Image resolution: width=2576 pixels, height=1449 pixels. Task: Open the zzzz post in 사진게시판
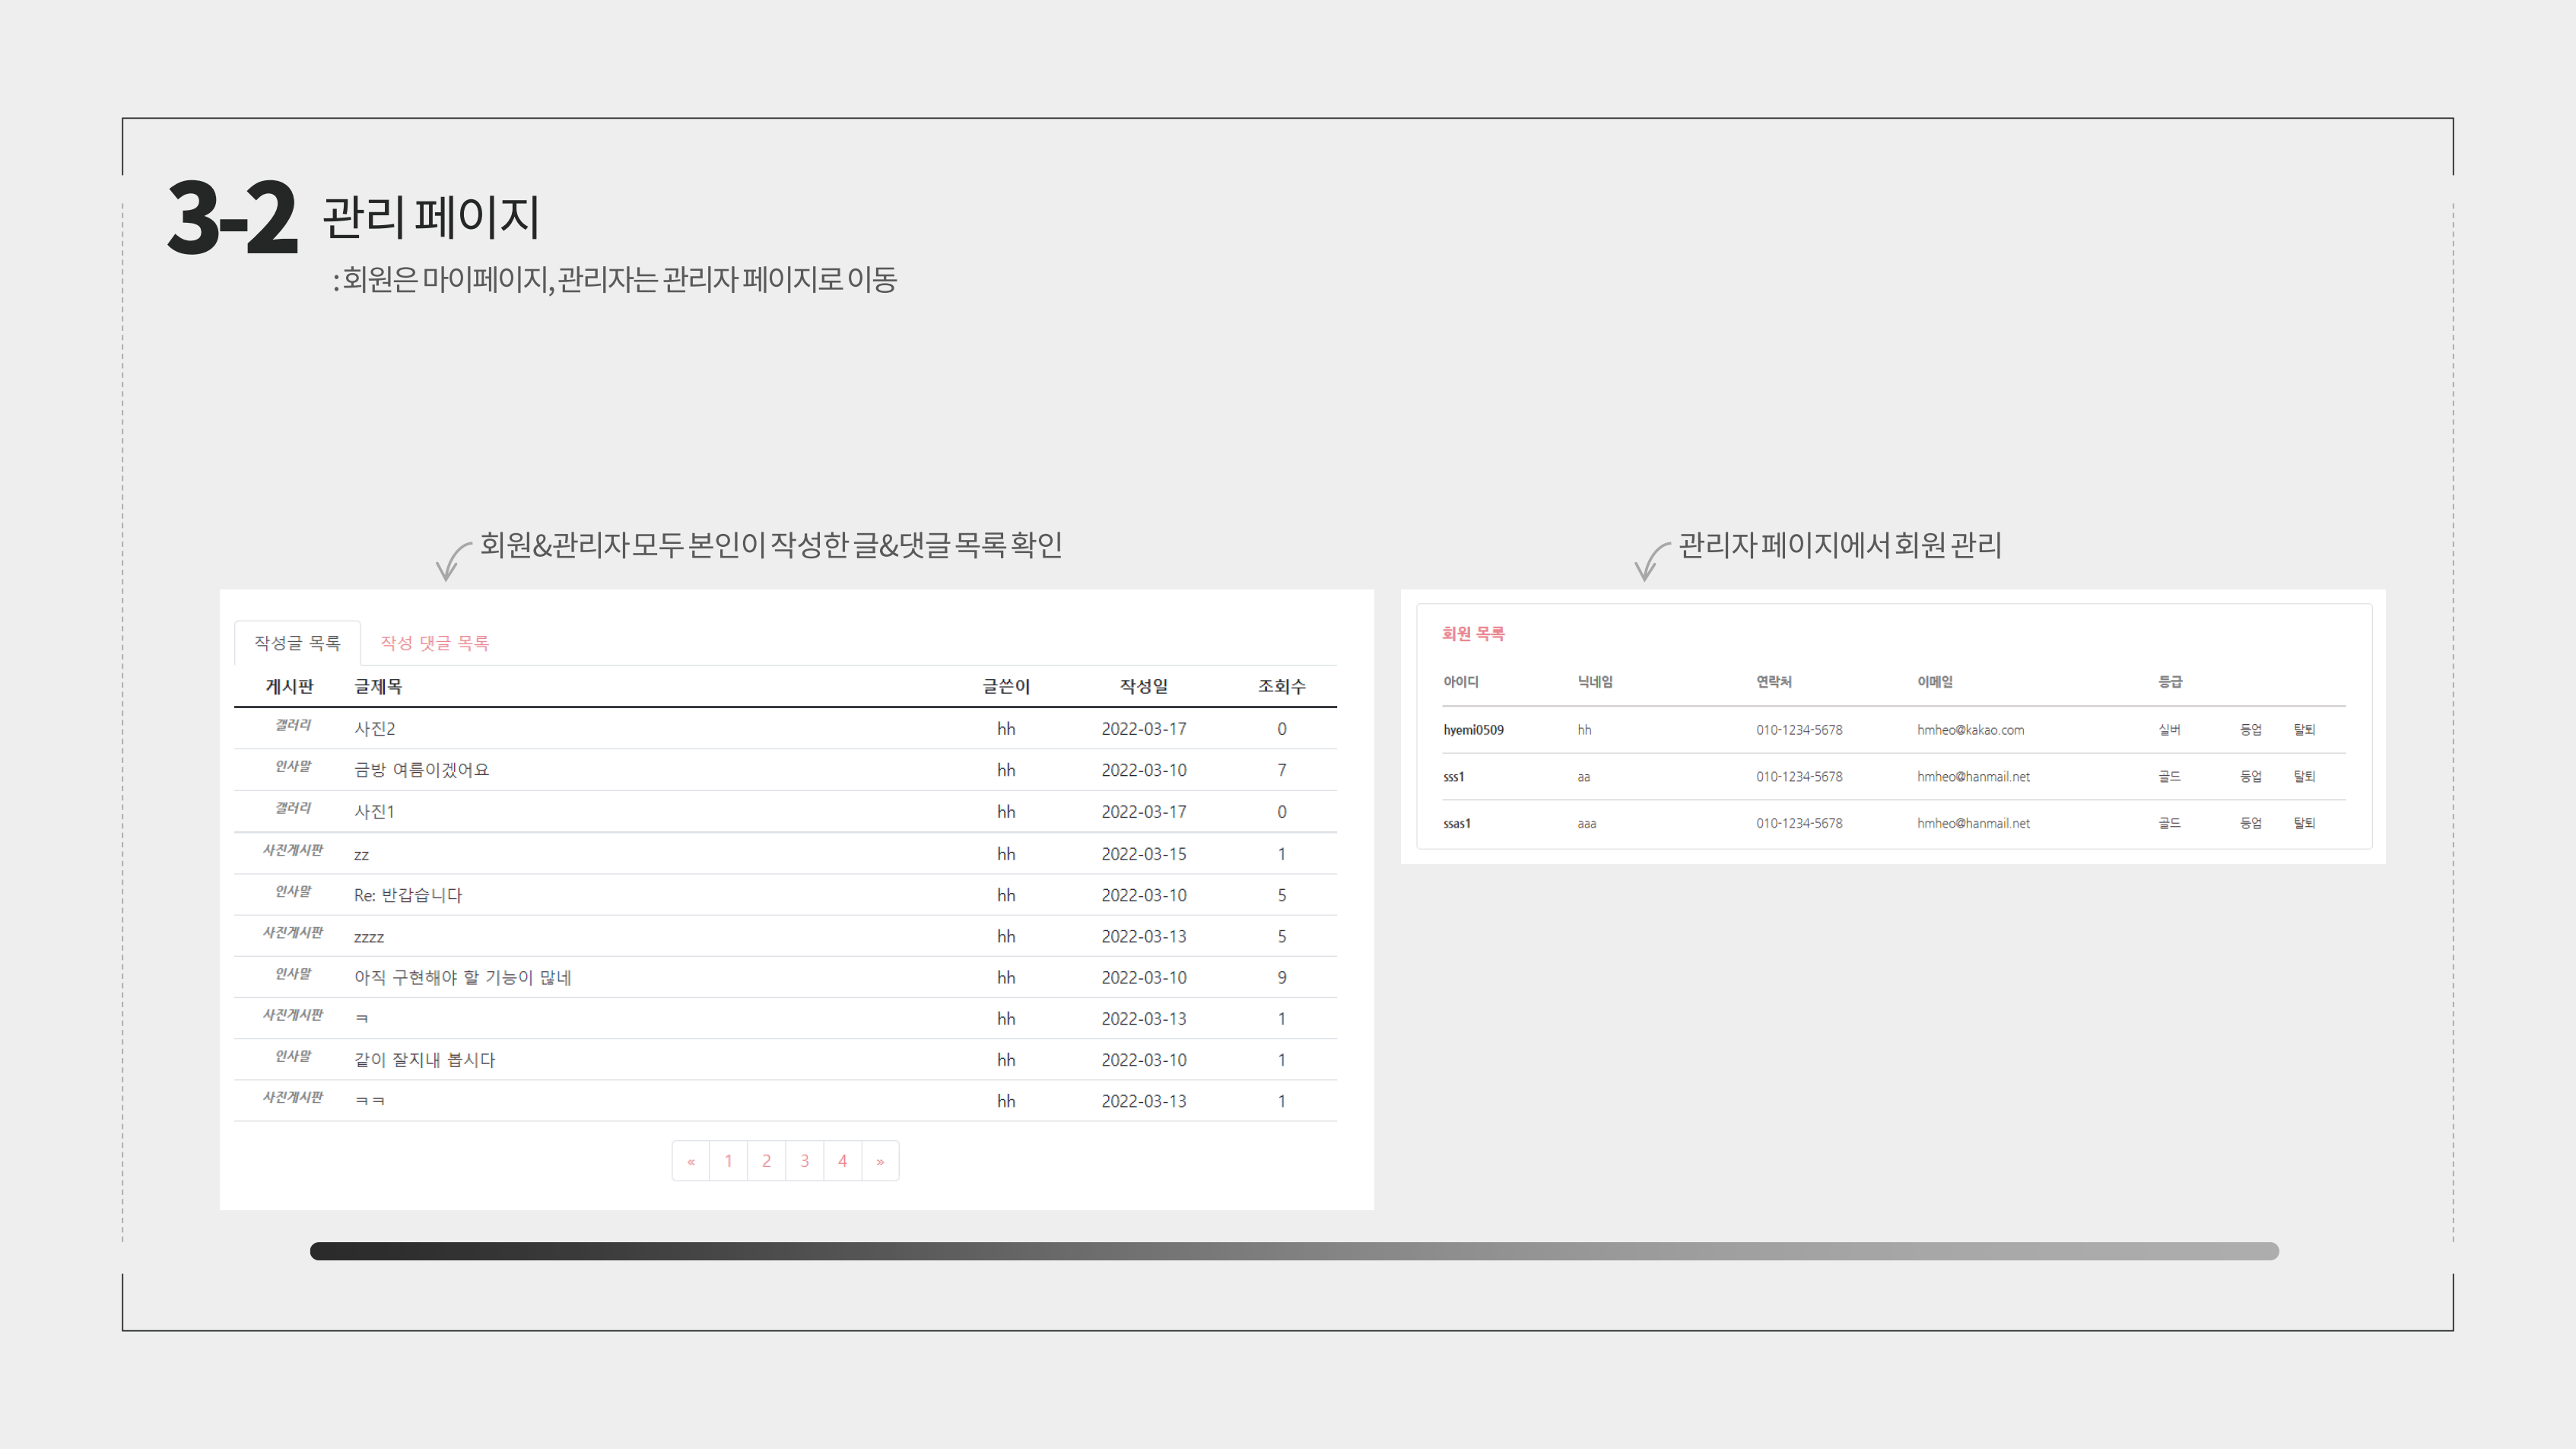click(370, 936)
